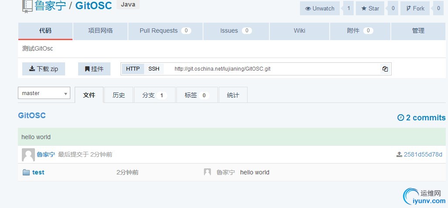Screen dimensions: 448x208
Task: Click the large avatar beside 最后提交于
Action: (x=28, y=155)
